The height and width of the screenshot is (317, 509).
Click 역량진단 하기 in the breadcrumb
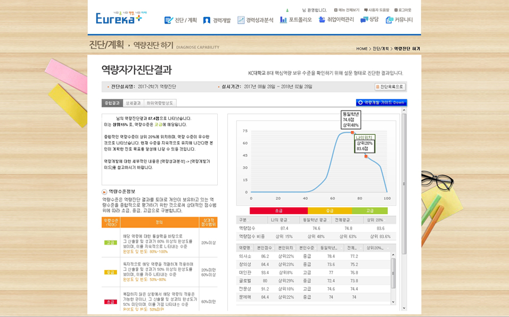[407, 48]
